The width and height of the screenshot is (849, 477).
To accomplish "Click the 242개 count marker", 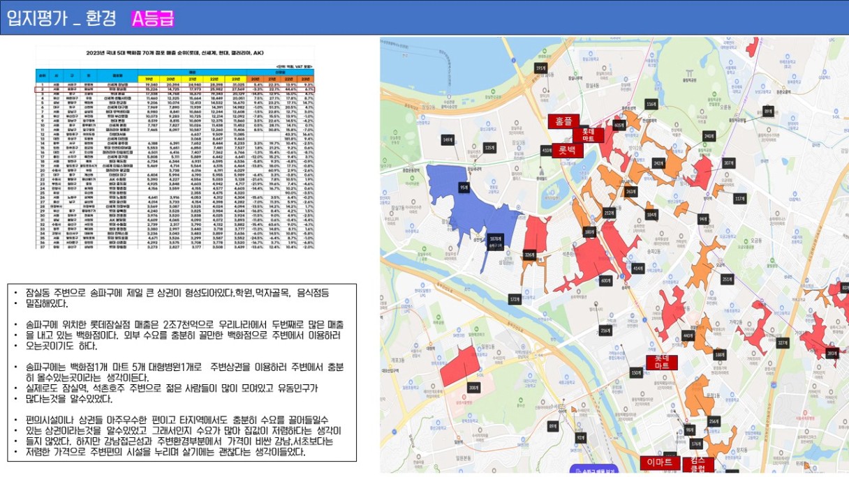I will pos(658,163).
